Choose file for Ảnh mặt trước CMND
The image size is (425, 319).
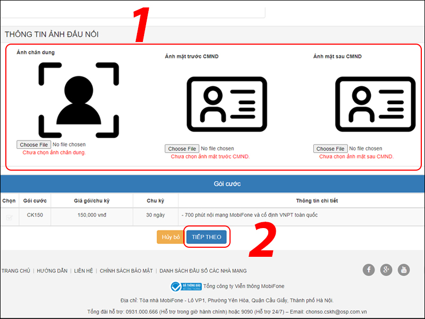(x=182, y=149)
